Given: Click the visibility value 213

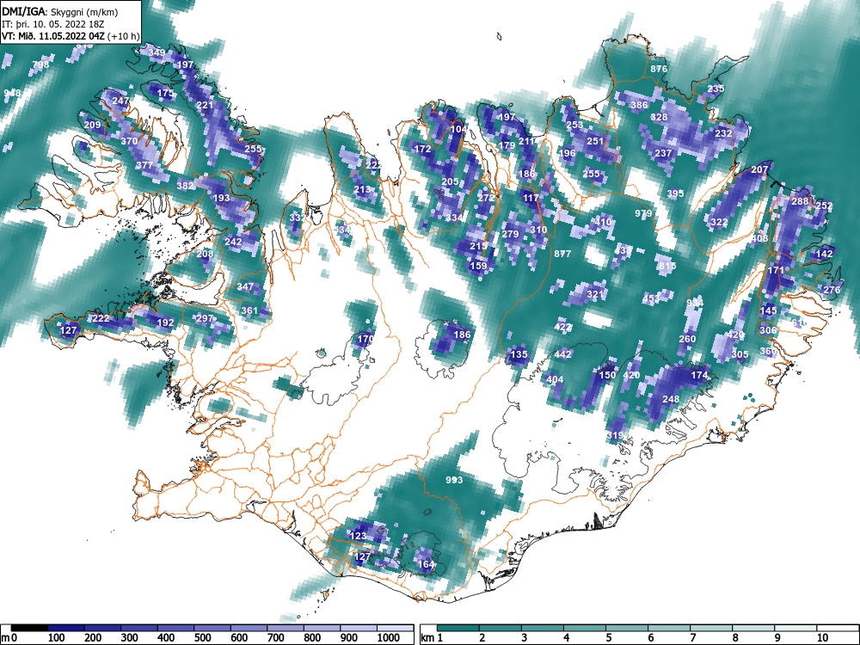Looking at the screenshot, I should click(362, 190).
